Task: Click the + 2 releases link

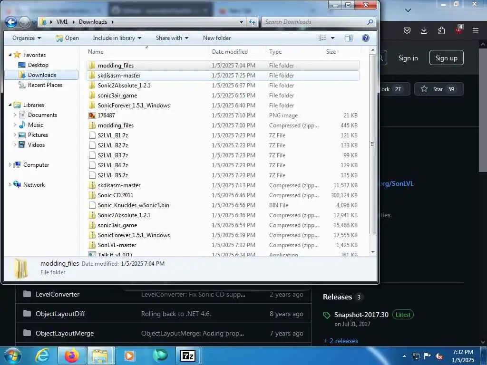Action: point(341,341)
